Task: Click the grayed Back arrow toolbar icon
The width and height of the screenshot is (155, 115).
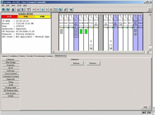Action: click(34, 10)
